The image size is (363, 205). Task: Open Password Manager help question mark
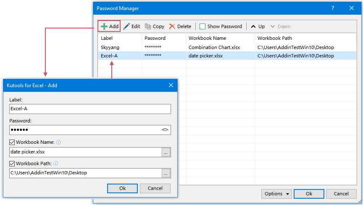coord(333,8)
